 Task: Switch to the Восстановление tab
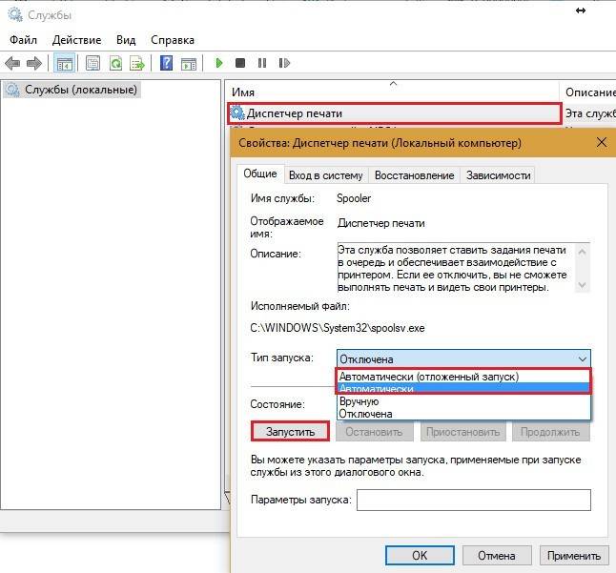tap(414, 175)
